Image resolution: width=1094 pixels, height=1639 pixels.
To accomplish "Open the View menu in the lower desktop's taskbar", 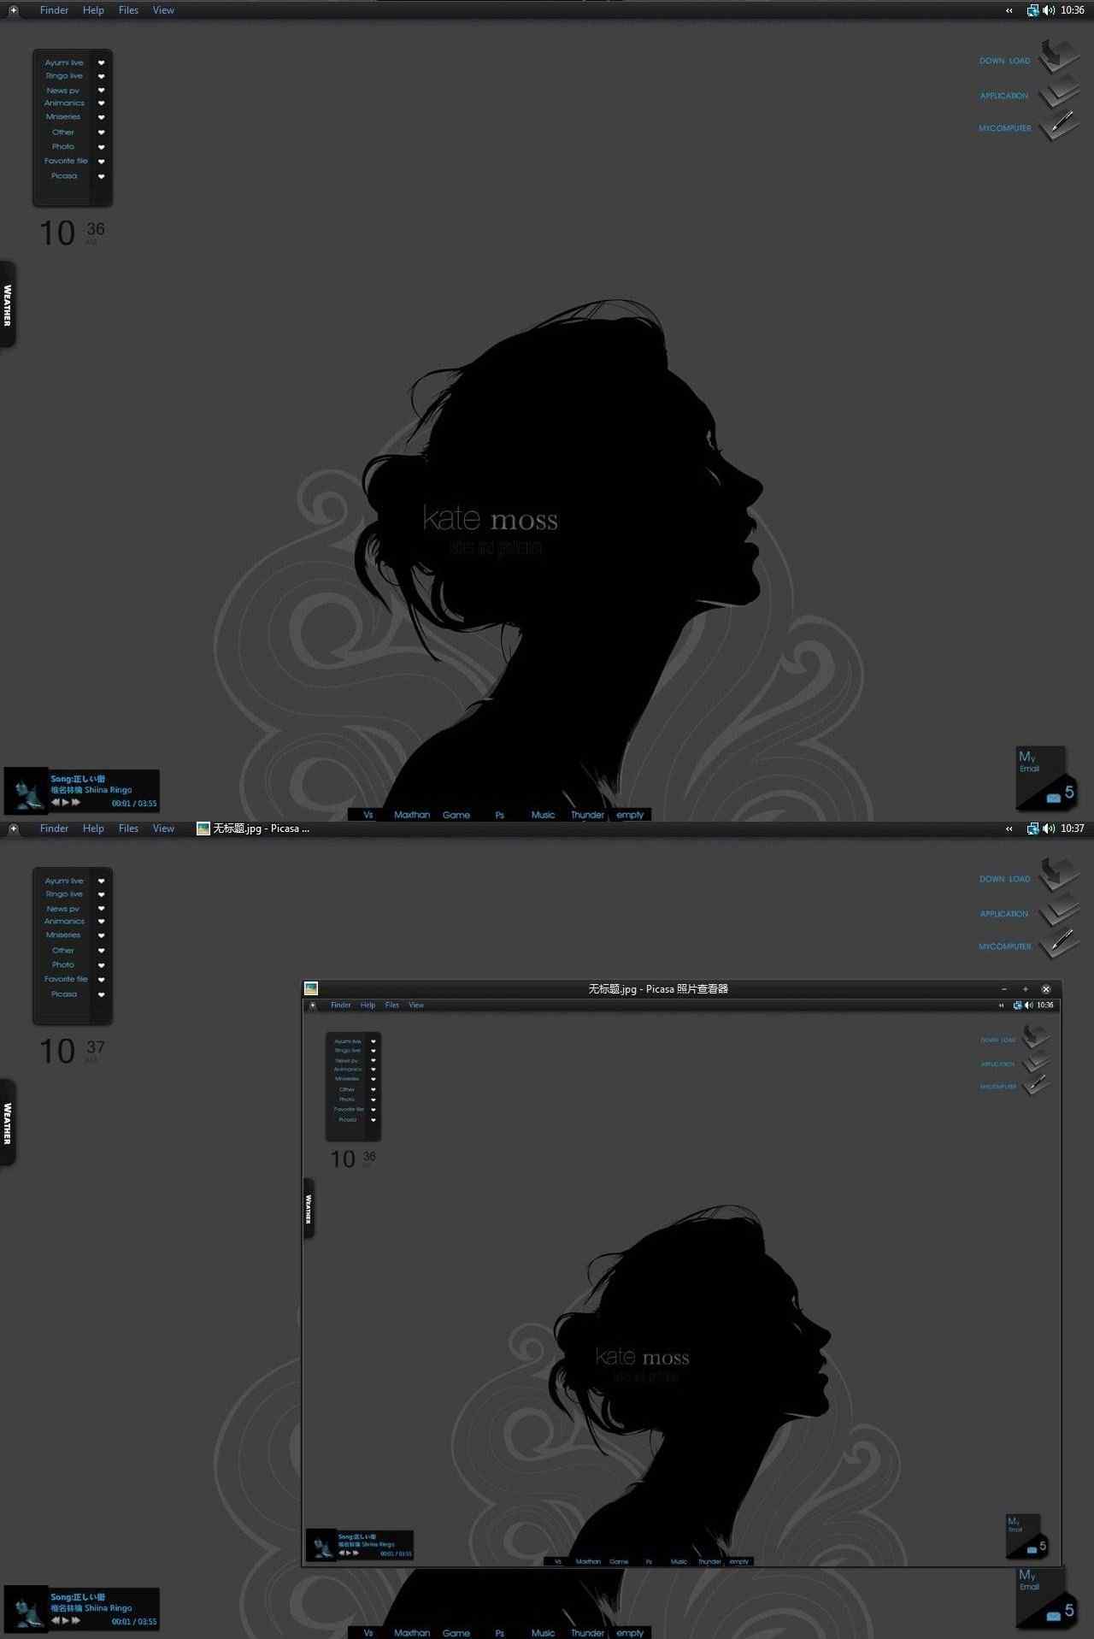I will point(163,828).
